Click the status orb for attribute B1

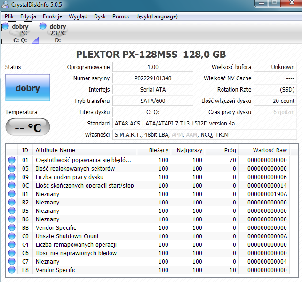click(x=12, y=194)
